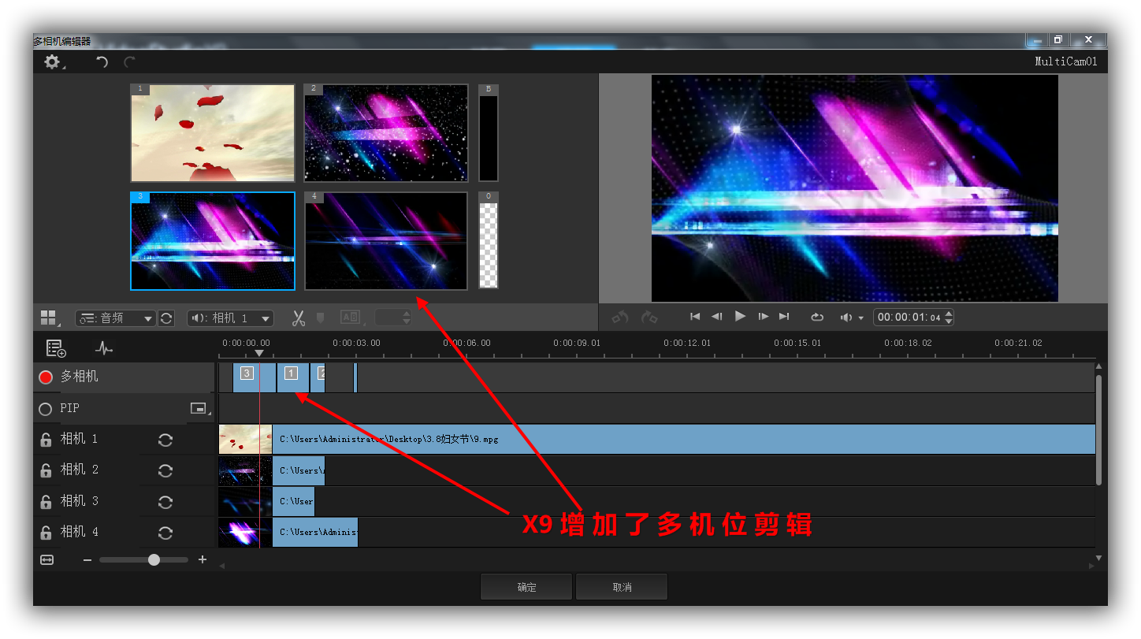Click the undo arrow icon
The width and height of the screenshot is (1141, 639).
102,61
